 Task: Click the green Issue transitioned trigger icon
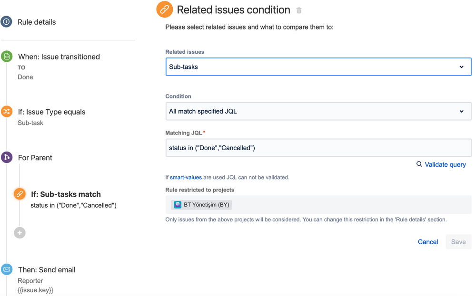click(7, 57)
